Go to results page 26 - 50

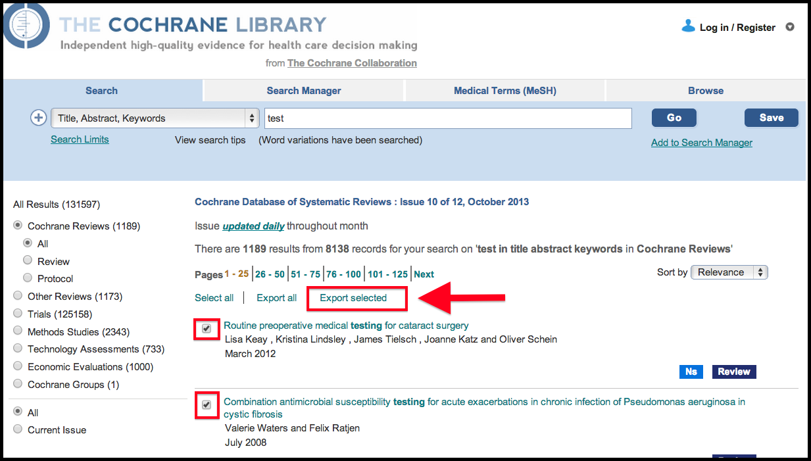[x=270, y=274]
